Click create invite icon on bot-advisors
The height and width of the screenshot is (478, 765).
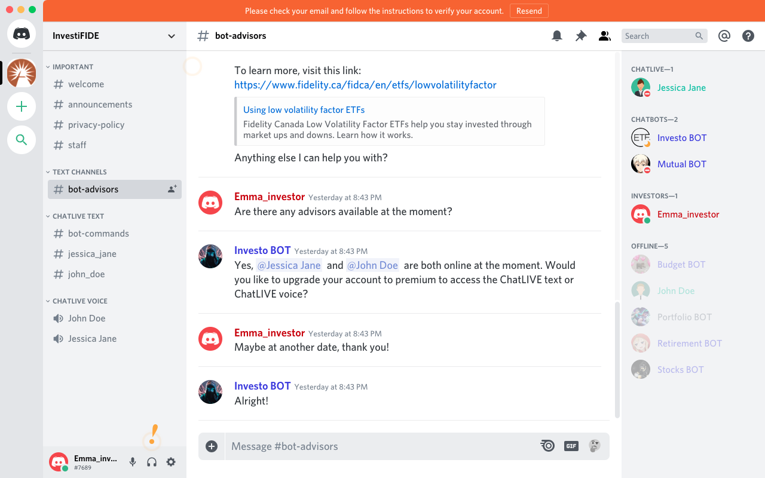(172, 189)
